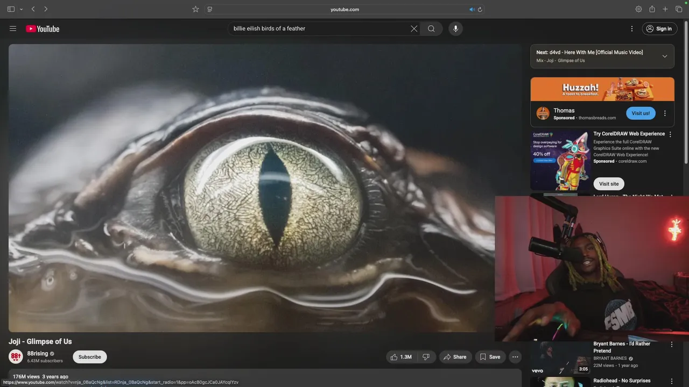Open 88rising channel avatar
This screenshot has width=689, height=387.
pyautogui.click(x=16, y=356)
